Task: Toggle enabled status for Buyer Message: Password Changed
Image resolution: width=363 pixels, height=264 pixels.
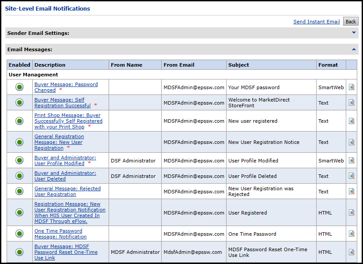Action: click(x=19, y=87)
